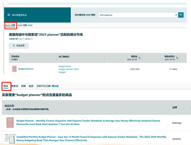Open the budget planner 2023 search term
The width and height of the screenshot is (191, 145).
[x=69, y=69]
